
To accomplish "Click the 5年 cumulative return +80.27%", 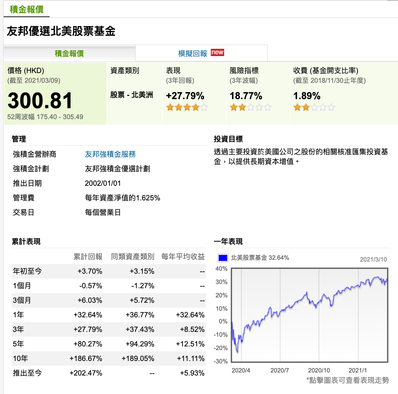I will click(88, 344).
